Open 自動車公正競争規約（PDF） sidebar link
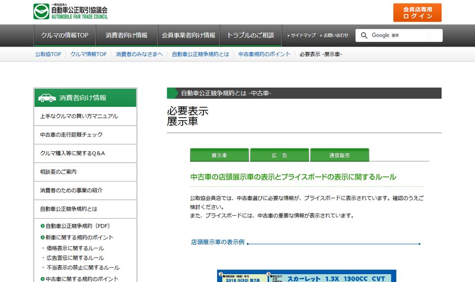This screenshot has width=475, height=282. pyautogui.click(x=78, y=226)
